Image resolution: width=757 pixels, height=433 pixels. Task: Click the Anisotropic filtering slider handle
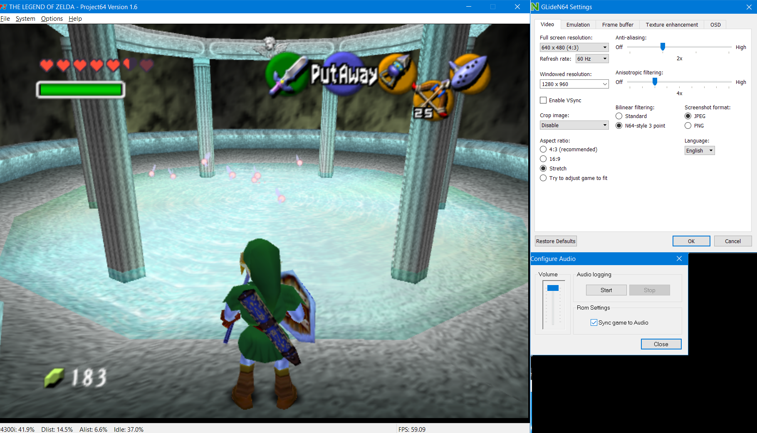click(x=655, y=82)
